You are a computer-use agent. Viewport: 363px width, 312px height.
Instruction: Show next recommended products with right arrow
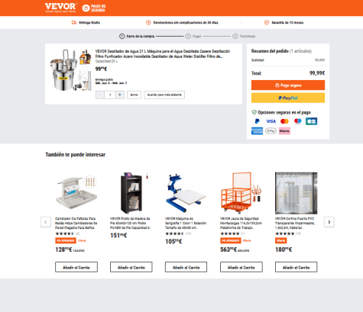tap(329, 222)
